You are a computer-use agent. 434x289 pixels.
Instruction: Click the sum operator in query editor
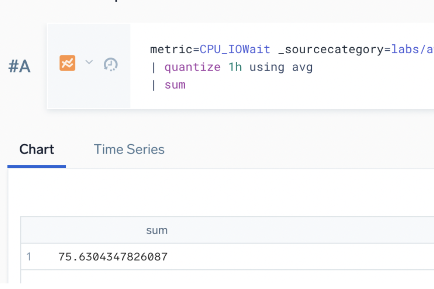[x=175, y=85]
